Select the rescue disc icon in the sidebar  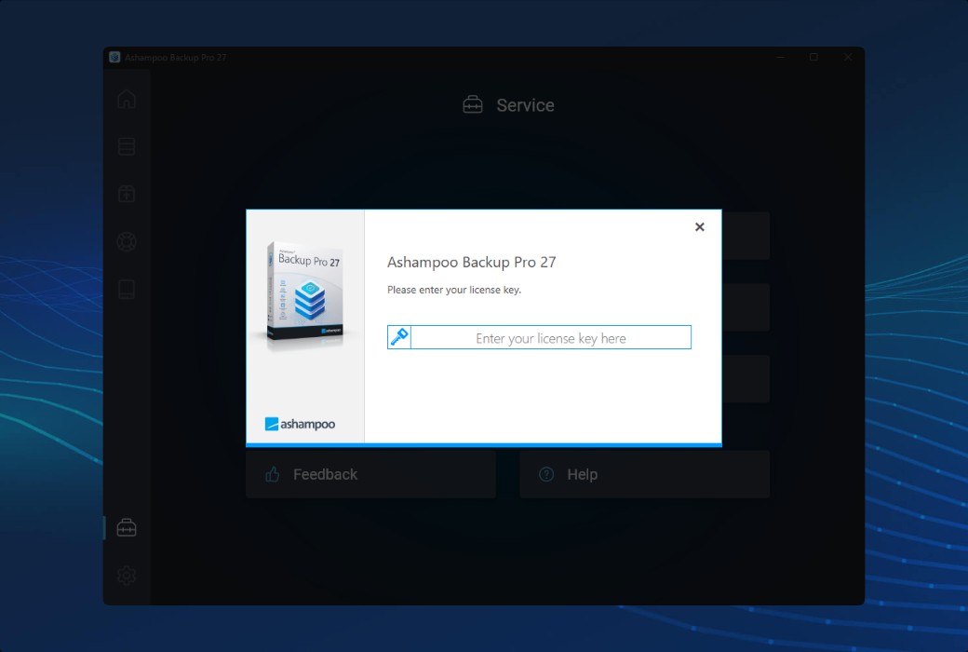click(126, 241)
